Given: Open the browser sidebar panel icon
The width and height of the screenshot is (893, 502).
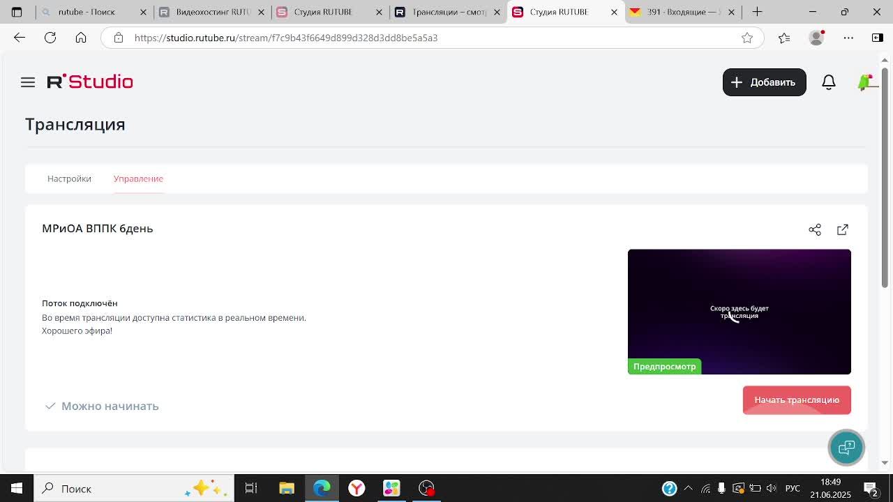Looking at the screenshot, I should coord(878,38).
